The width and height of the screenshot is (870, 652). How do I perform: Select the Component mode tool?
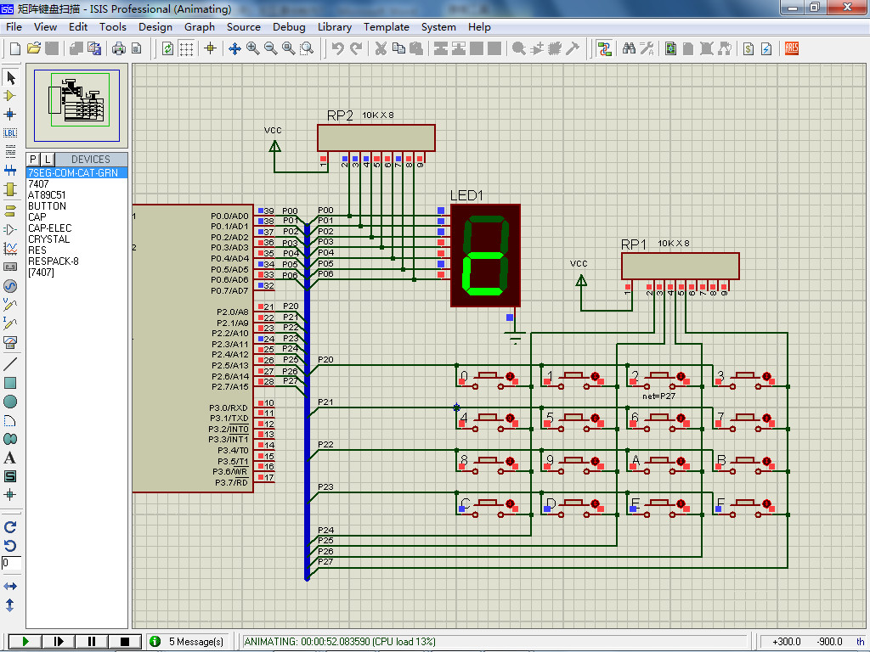point(10,96)
